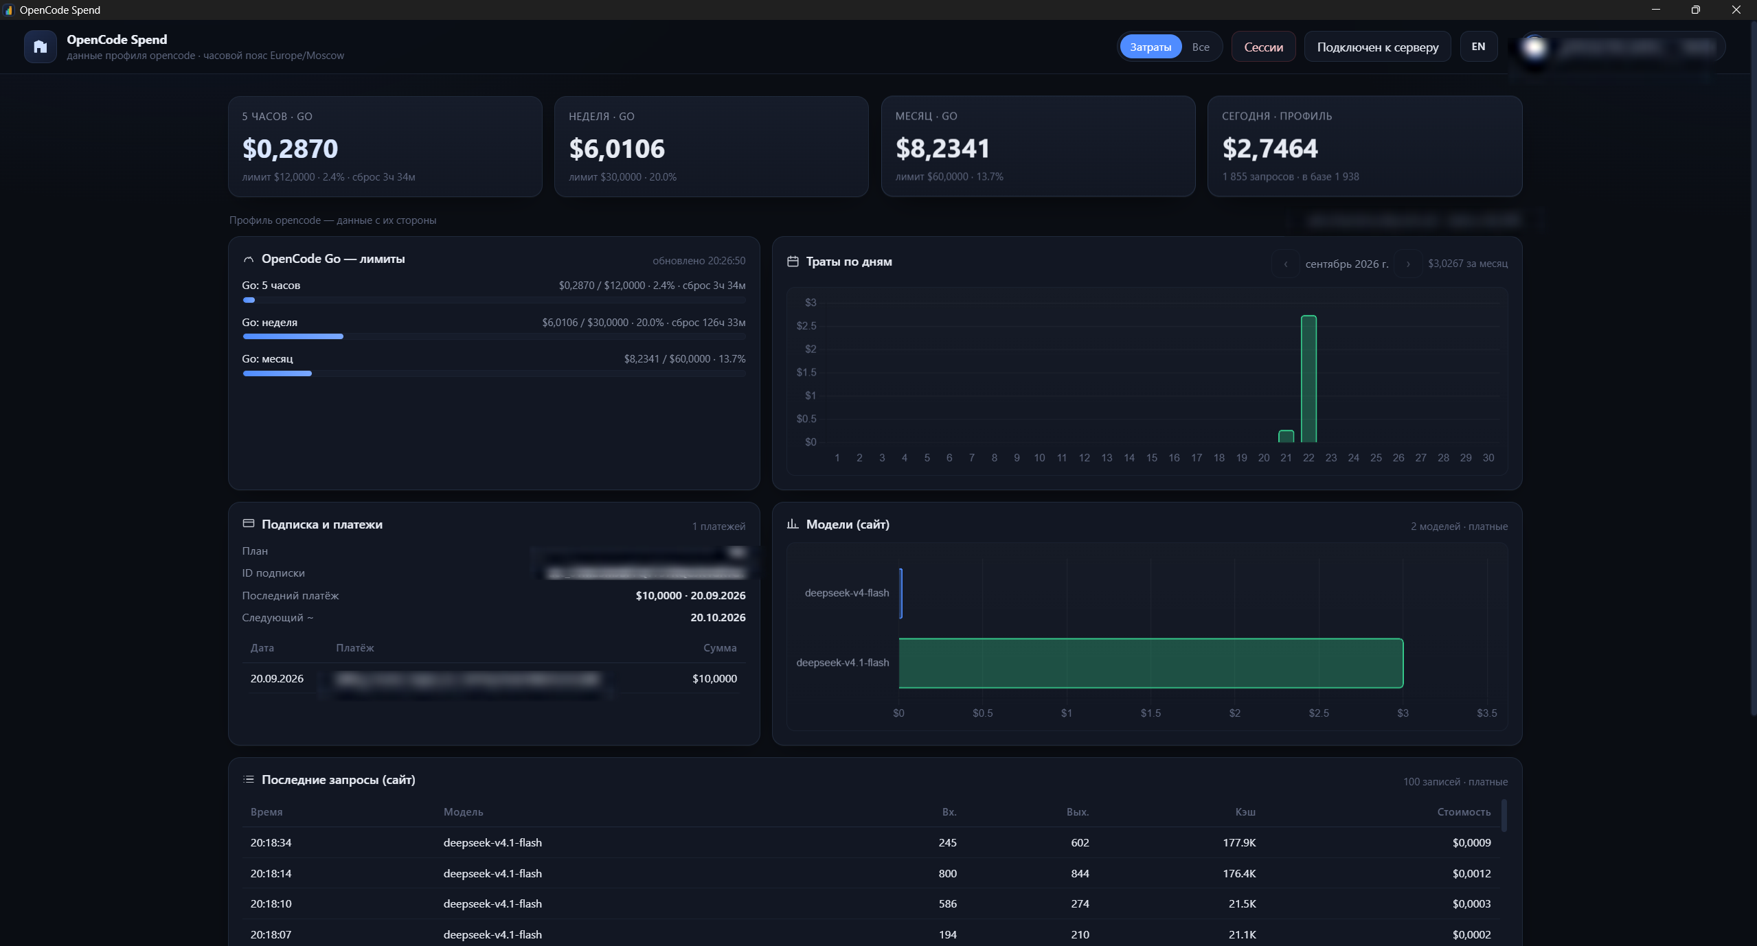The height and width of the screenshot is (946, 1757).
Task: Toggle interface language with EN button
Action: coord(1478,47)
